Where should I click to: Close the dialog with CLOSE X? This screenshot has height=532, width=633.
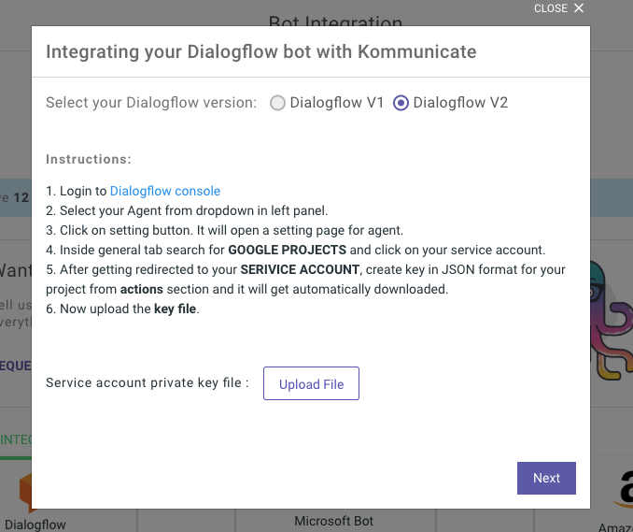pyautogui.click(x=558, y=8)
